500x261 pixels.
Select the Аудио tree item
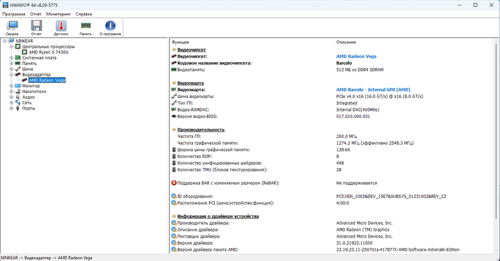click(x=29, y=97)
